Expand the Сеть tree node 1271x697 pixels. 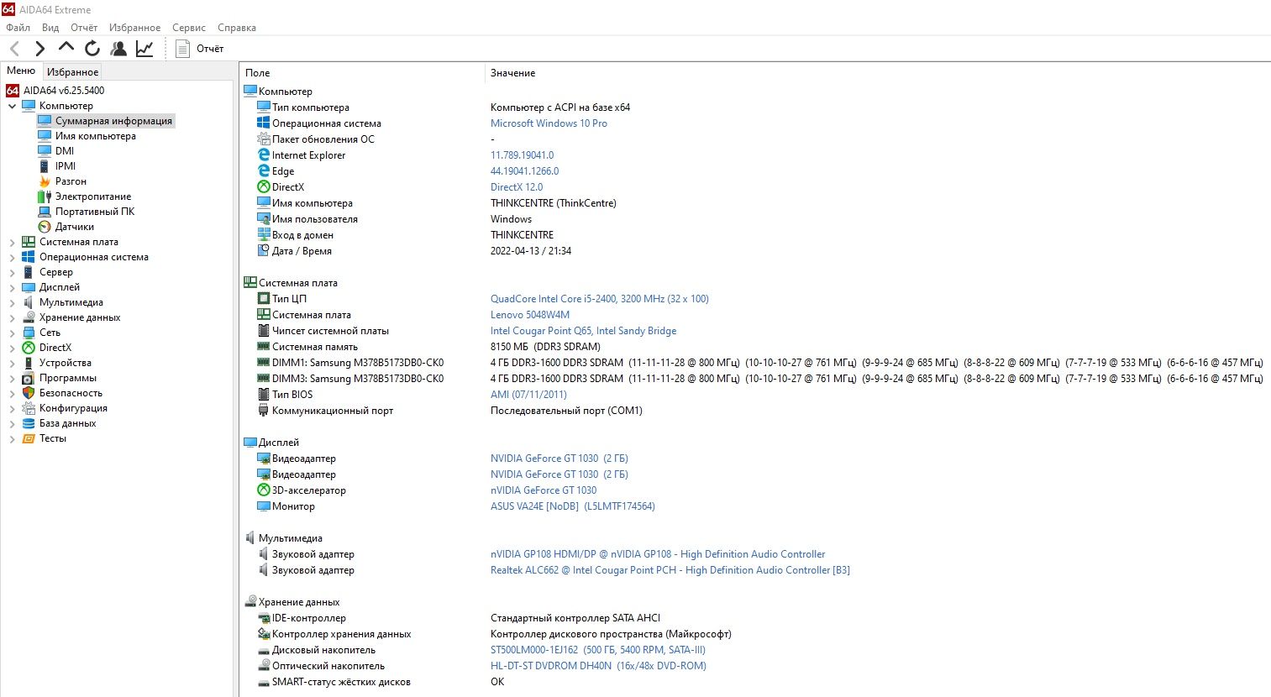point(12,333)
